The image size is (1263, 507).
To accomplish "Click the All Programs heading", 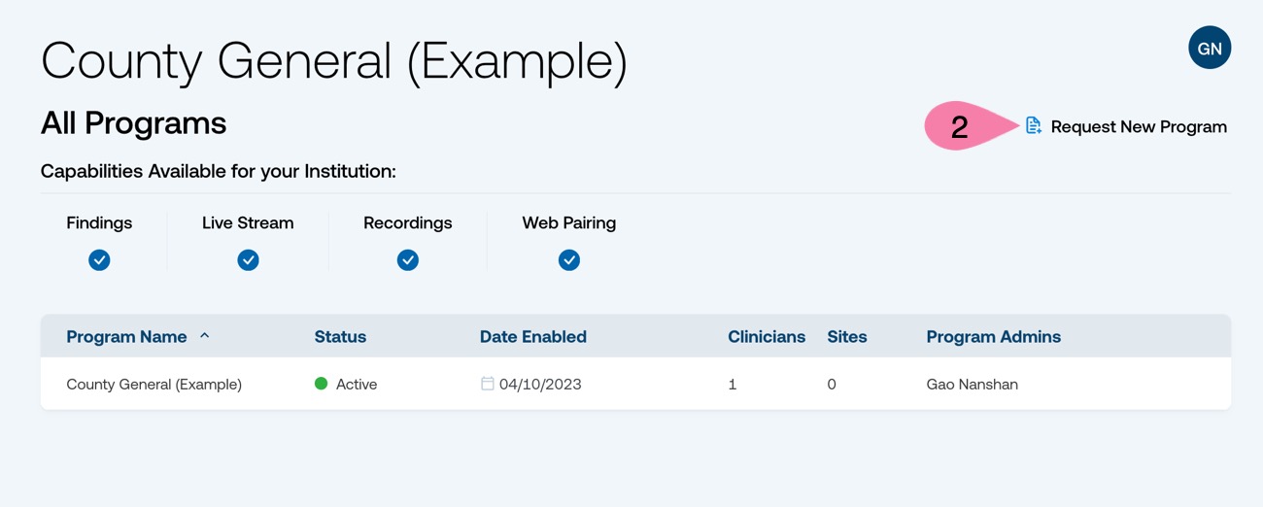I will point(133,123).
